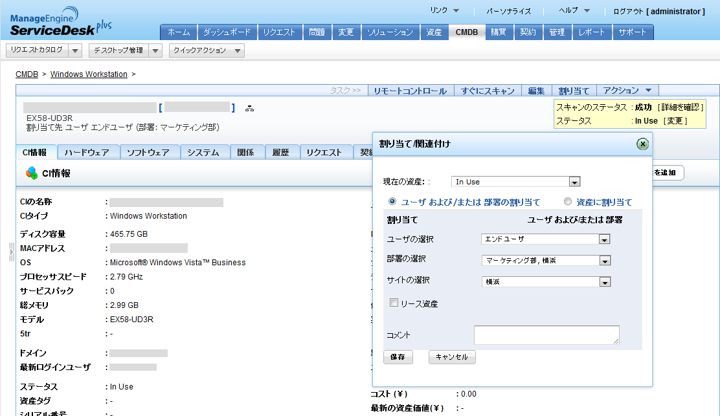Click the 詳細を確認 scan status link
This screenshot has height=416, width=720.
(680, 107)
